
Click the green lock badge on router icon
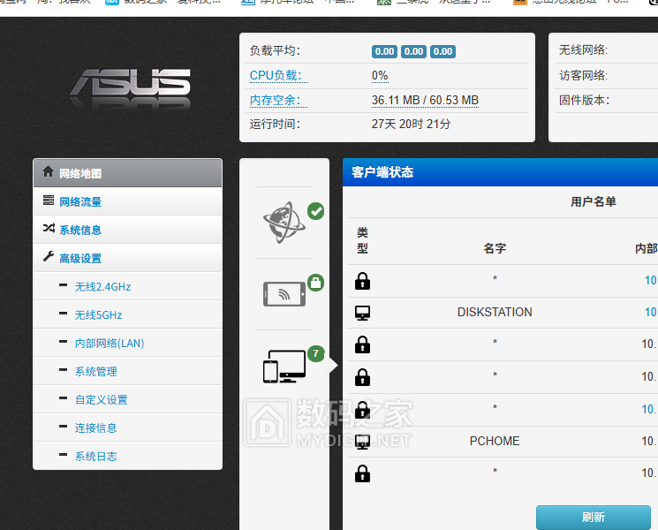[315, 283]
